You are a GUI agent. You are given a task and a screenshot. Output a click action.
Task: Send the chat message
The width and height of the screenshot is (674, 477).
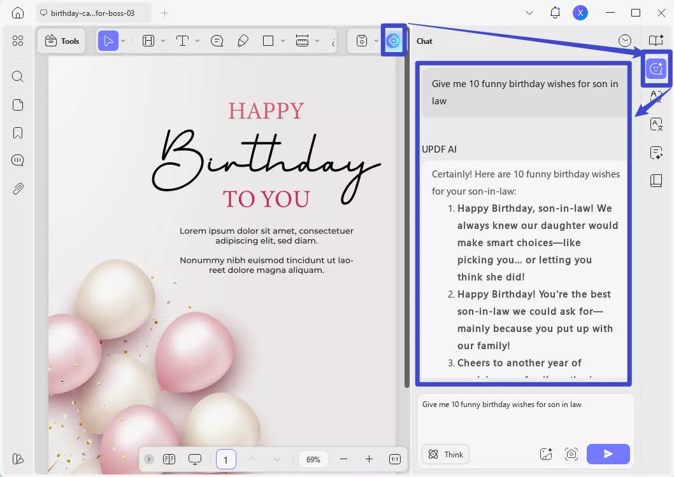(x=608, y=454)
